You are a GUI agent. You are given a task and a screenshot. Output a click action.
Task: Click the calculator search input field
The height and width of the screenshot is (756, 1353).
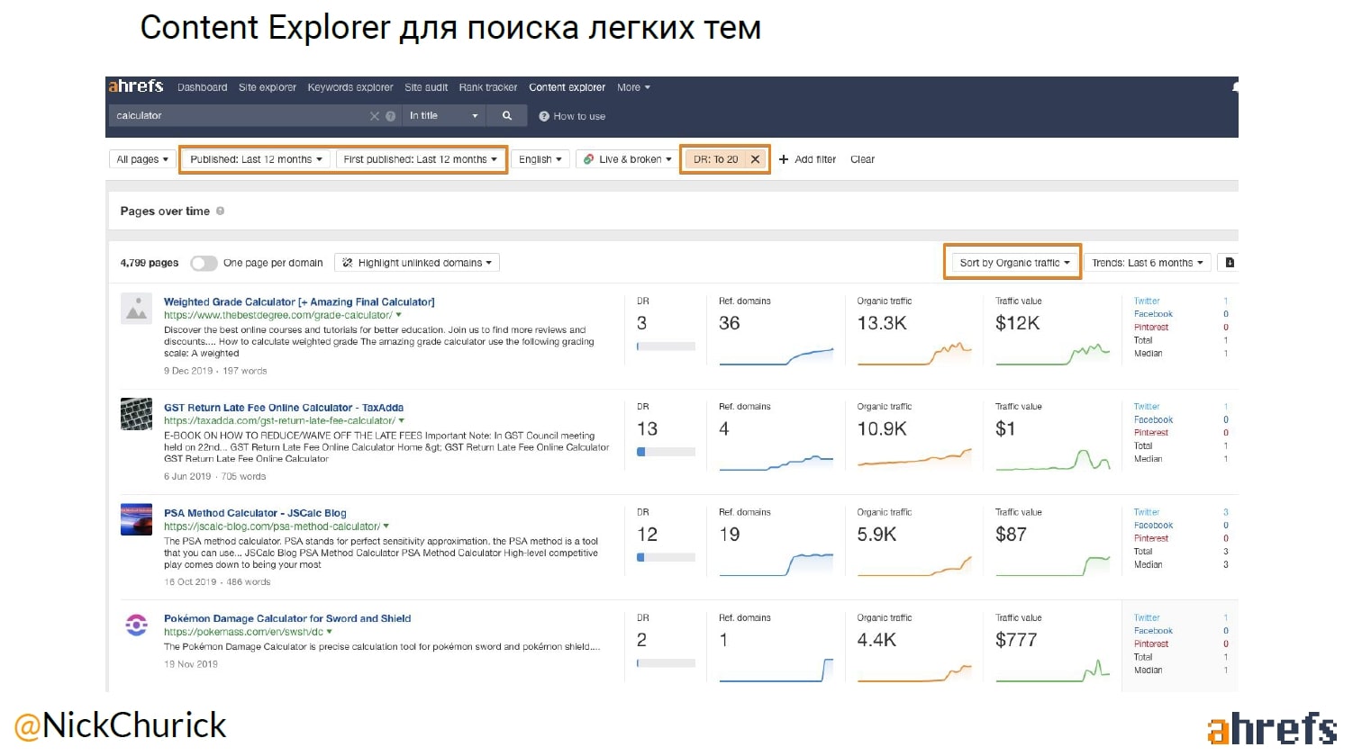click(239, 116)
